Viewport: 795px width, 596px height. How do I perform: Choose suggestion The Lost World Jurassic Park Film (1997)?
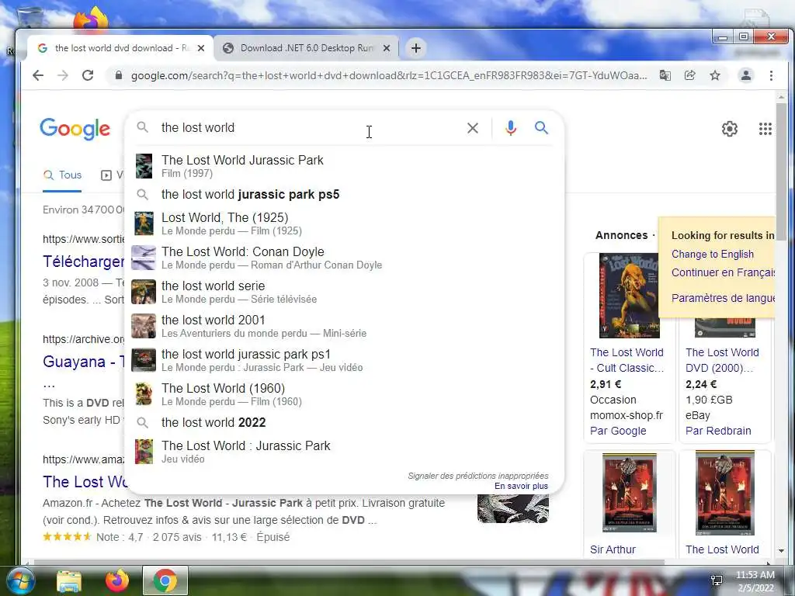pyautogui.click(x=344, y=166)
